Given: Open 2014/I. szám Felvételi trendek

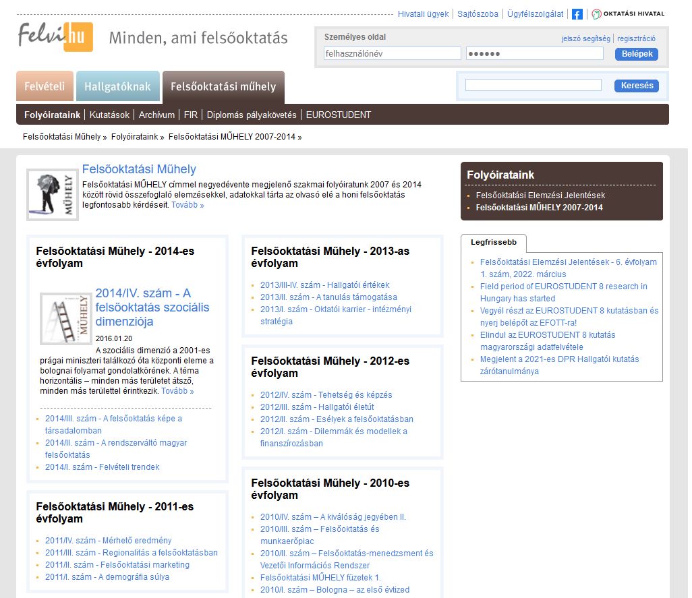Looking at the screenshot, I should point(102,467).
